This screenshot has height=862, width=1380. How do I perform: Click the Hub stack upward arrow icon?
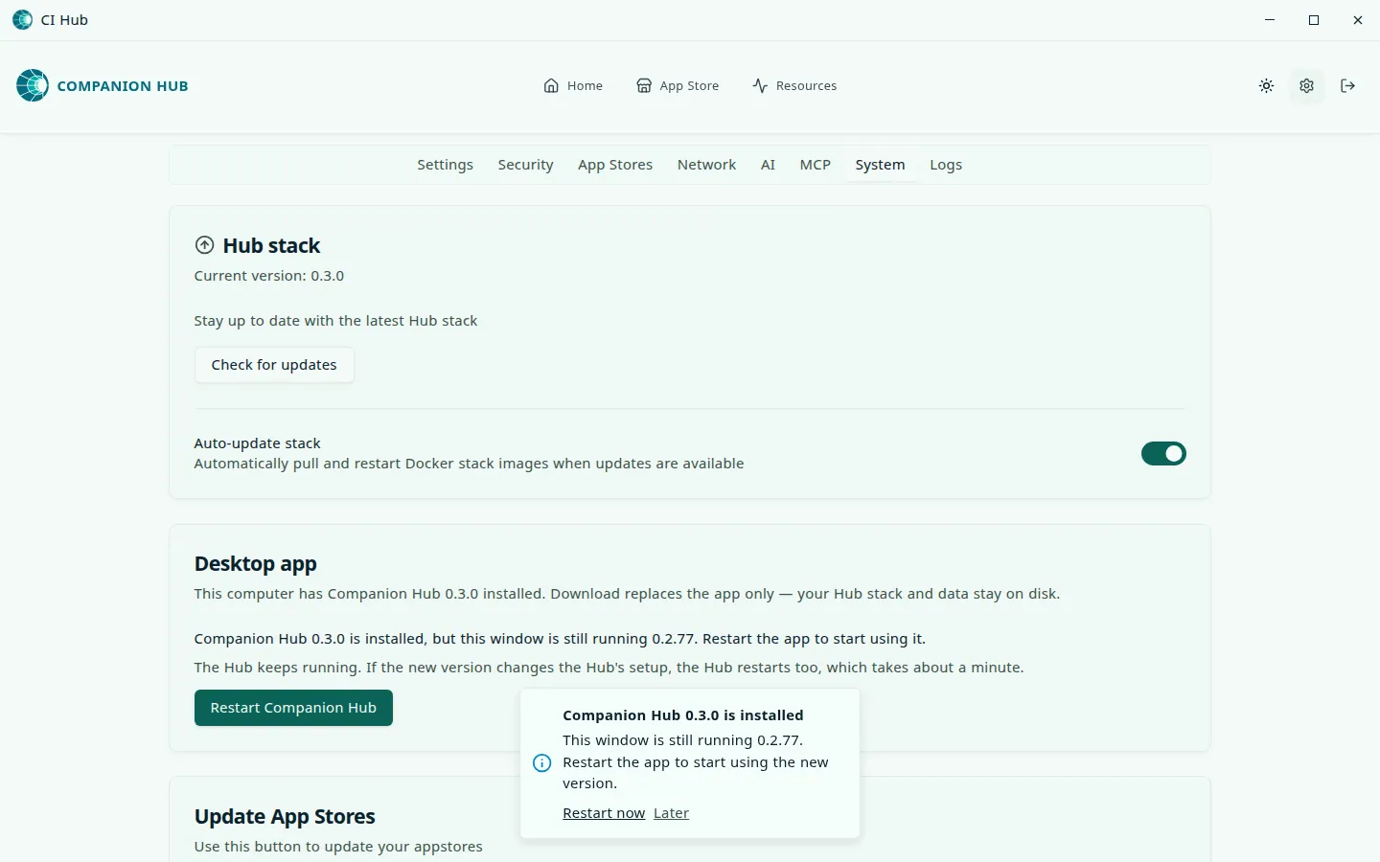(204, 245)
